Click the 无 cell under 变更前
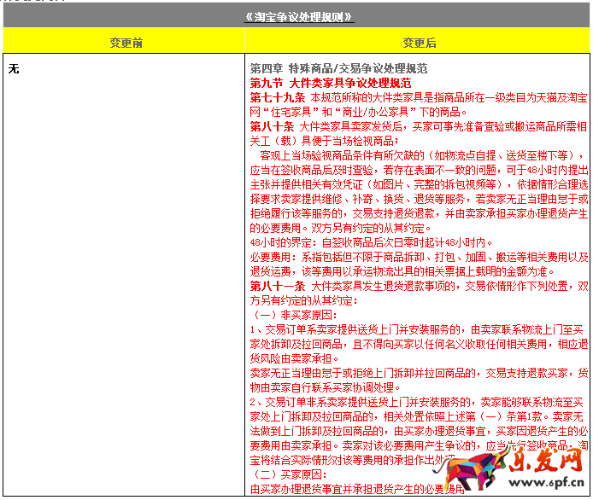This screenshot has width=593, height=500. coord(14,68)
